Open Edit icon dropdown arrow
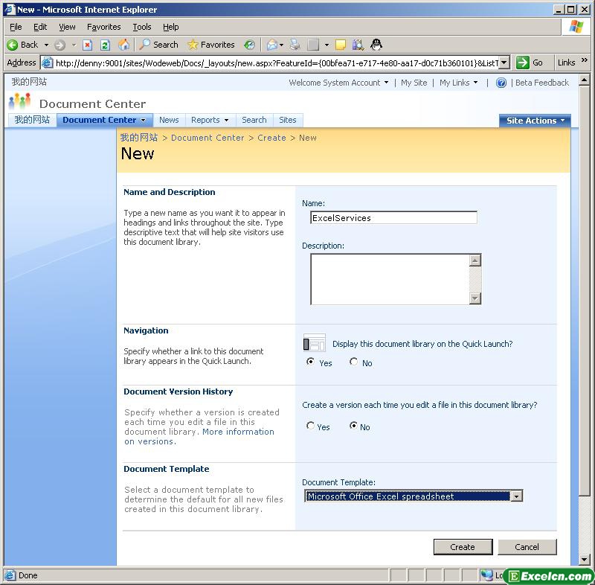 [327, 45]
